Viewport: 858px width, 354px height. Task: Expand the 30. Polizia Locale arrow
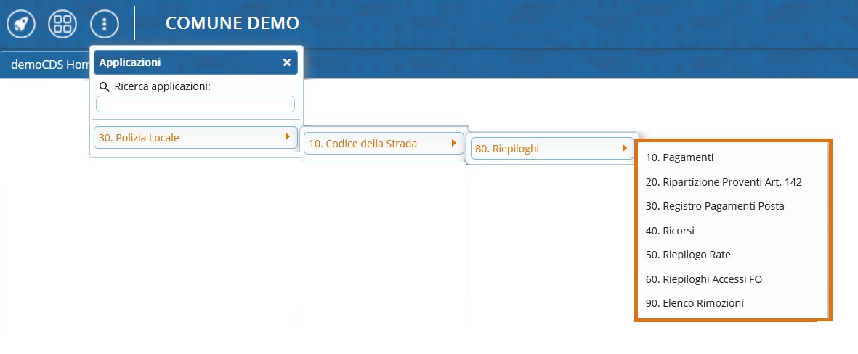click(x=288, y=136)
